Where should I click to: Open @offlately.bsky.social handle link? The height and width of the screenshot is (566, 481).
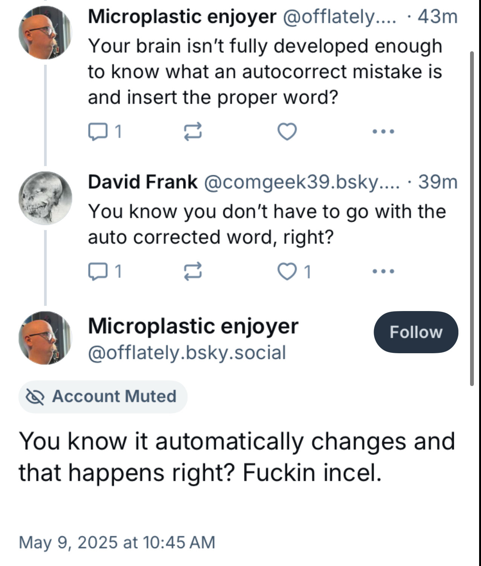pos(187,352)
